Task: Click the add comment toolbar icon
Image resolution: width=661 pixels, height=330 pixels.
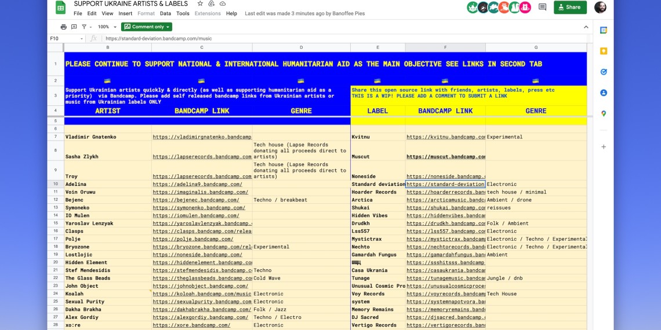Action: [x=74, y=27]
